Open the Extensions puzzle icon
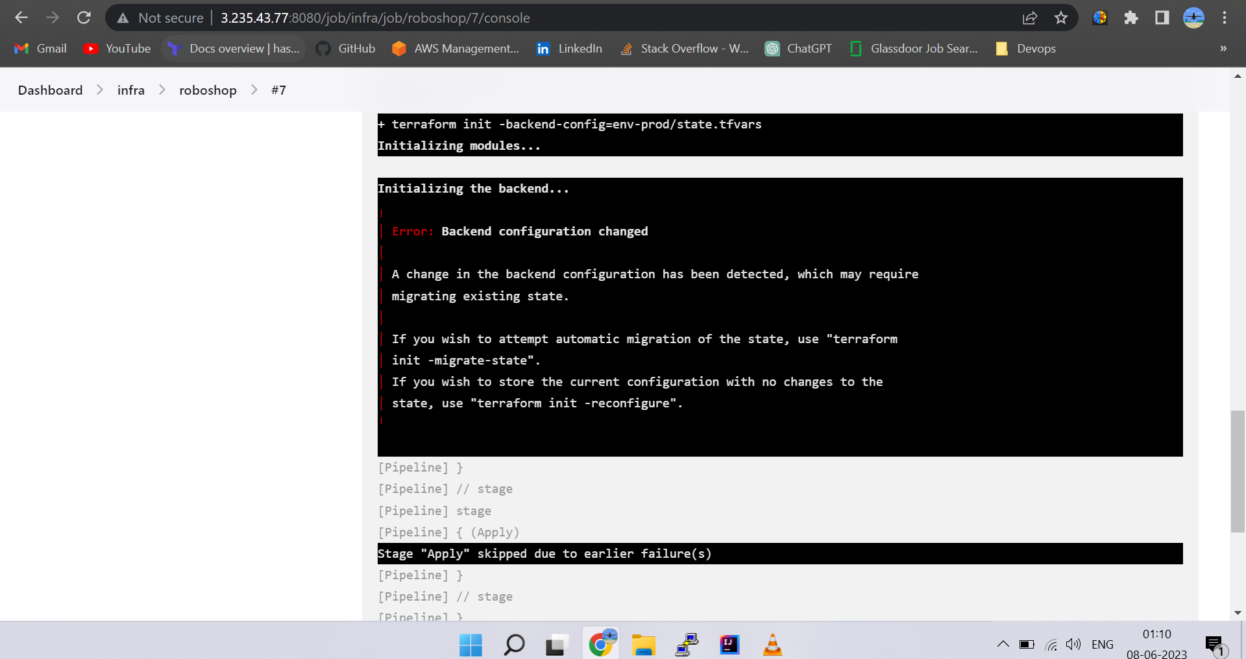Screen dimensions: 1246x659 point(1131,18)
